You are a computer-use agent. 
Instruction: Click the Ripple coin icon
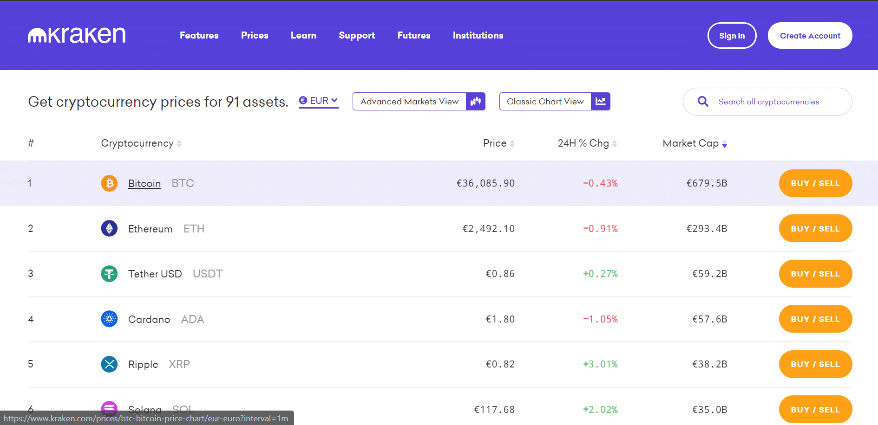(109, 364)
